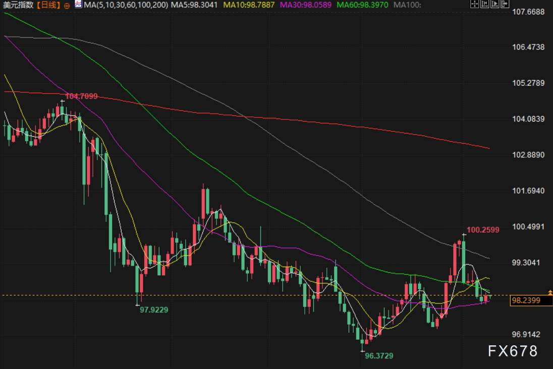The image size is (553, 369).
Task: Click the 96.3729 low marker
Action: (379, 355)
